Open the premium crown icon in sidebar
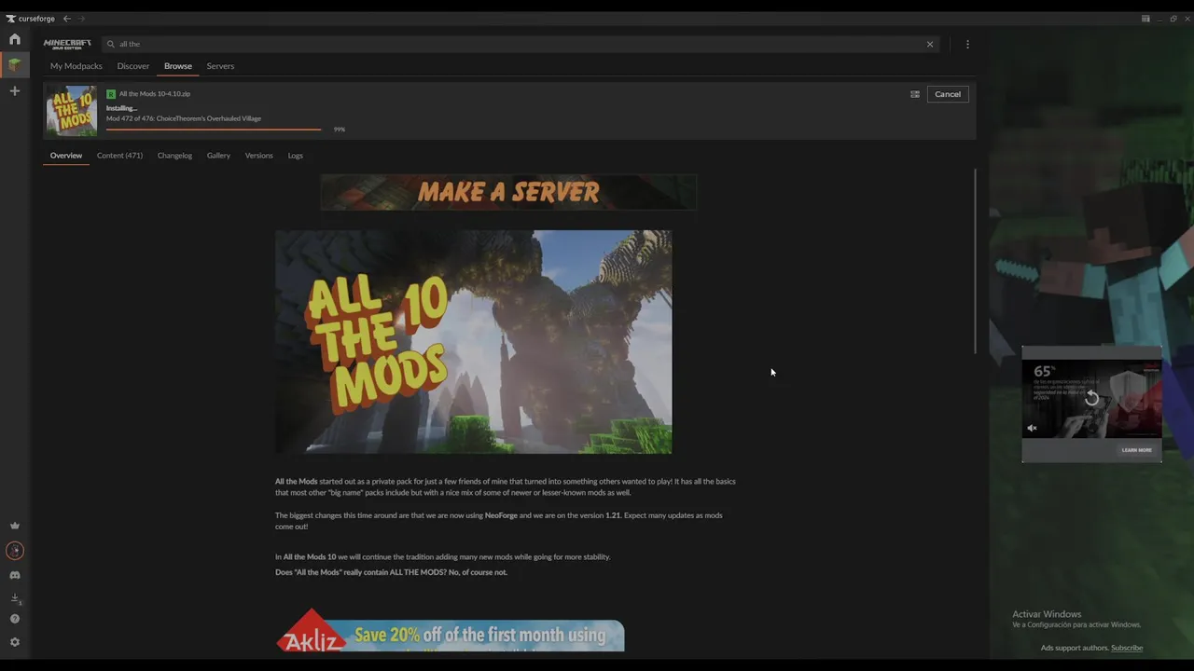This screenshot has height=671, width=1194. point(15,526)
